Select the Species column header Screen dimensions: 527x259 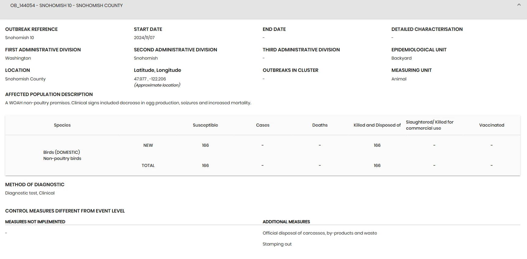(x=62, y=125)
